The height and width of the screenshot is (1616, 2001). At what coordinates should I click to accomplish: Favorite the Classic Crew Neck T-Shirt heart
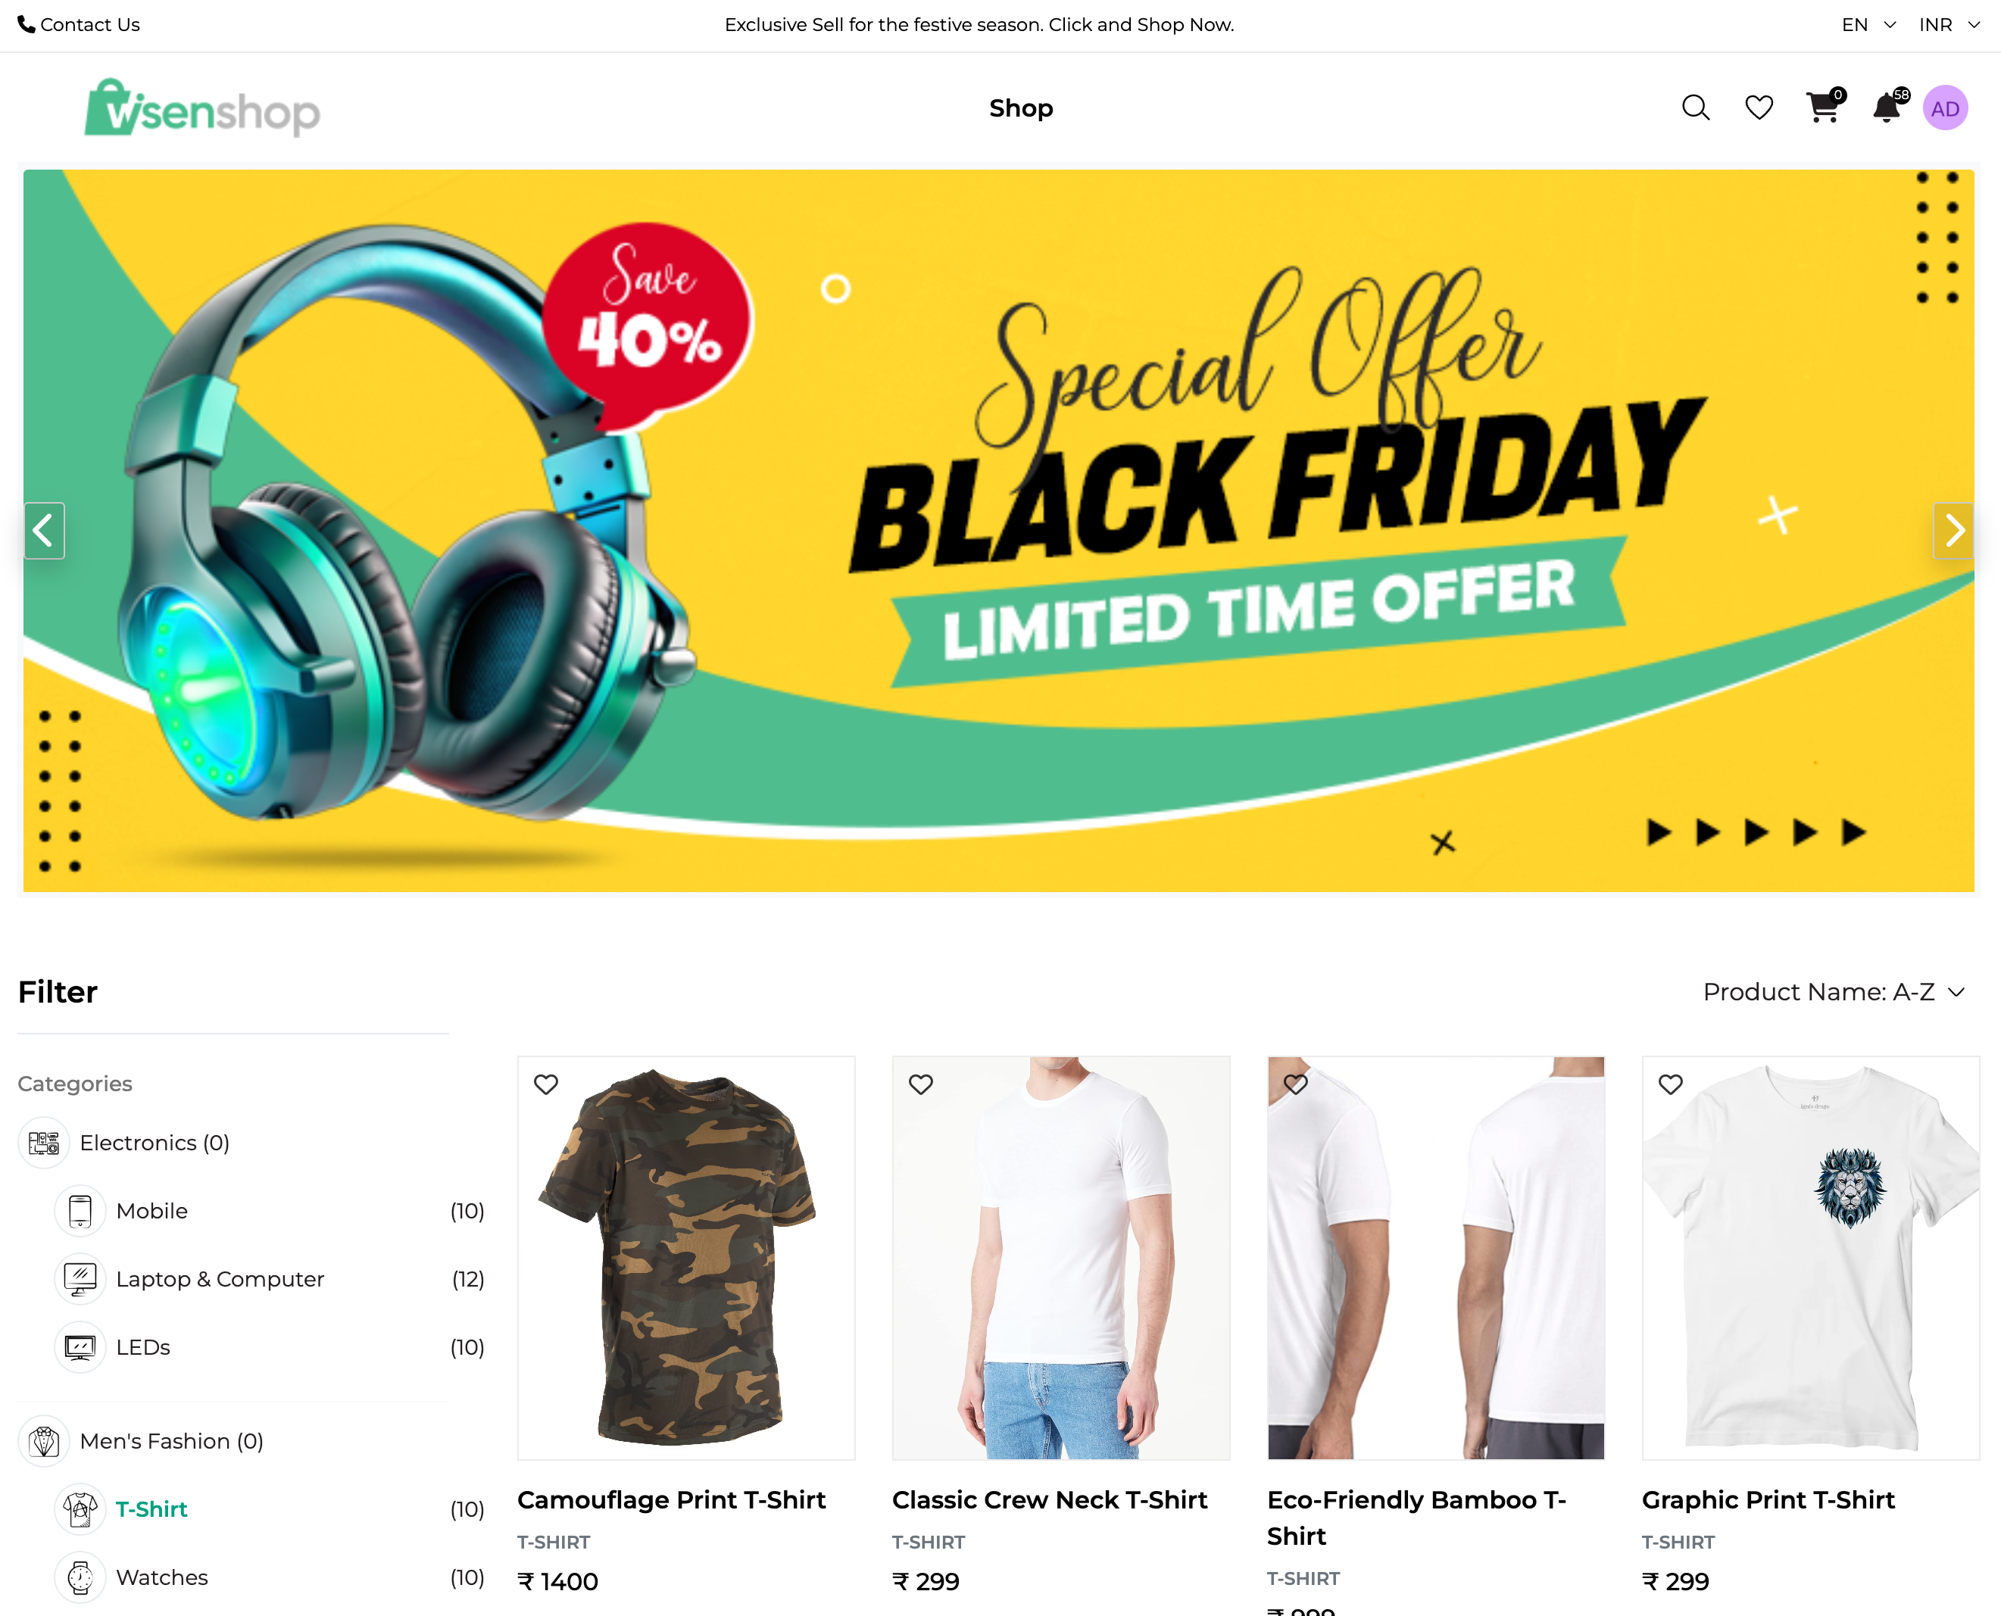pyautogui.click(x=921, y=1084)
